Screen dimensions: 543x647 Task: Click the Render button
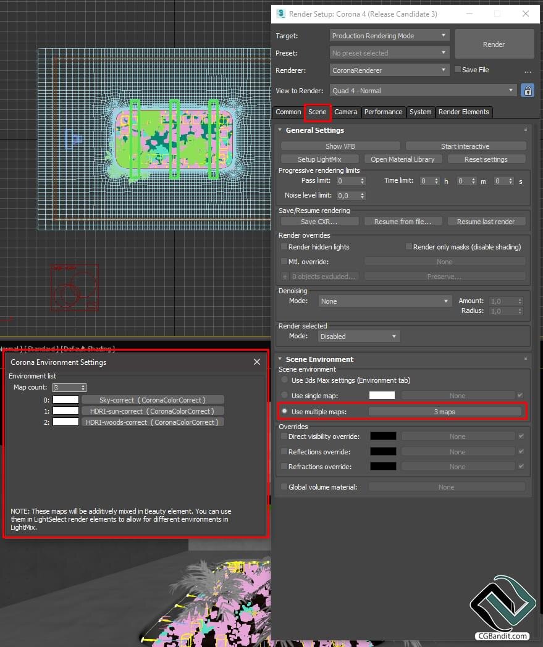coord(494,44)
